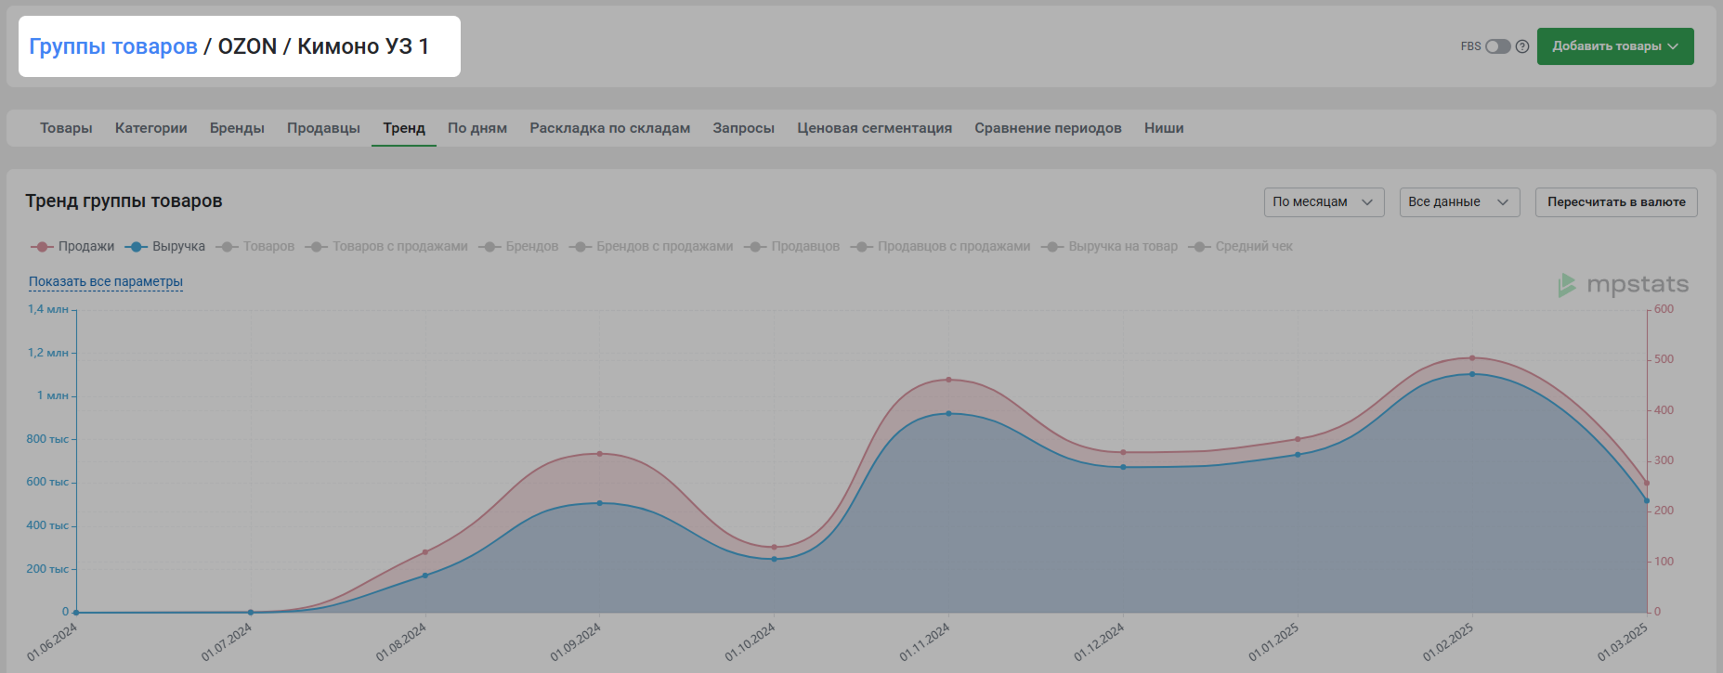1723x673 pixels.
Task: Open FBS help question mark icon
Action: (x=1522, y=46)
